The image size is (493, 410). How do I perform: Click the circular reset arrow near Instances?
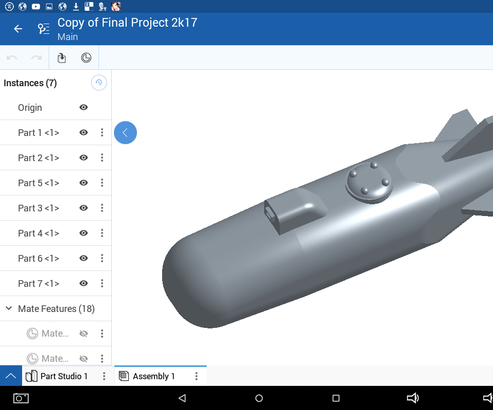coord(98,83)
